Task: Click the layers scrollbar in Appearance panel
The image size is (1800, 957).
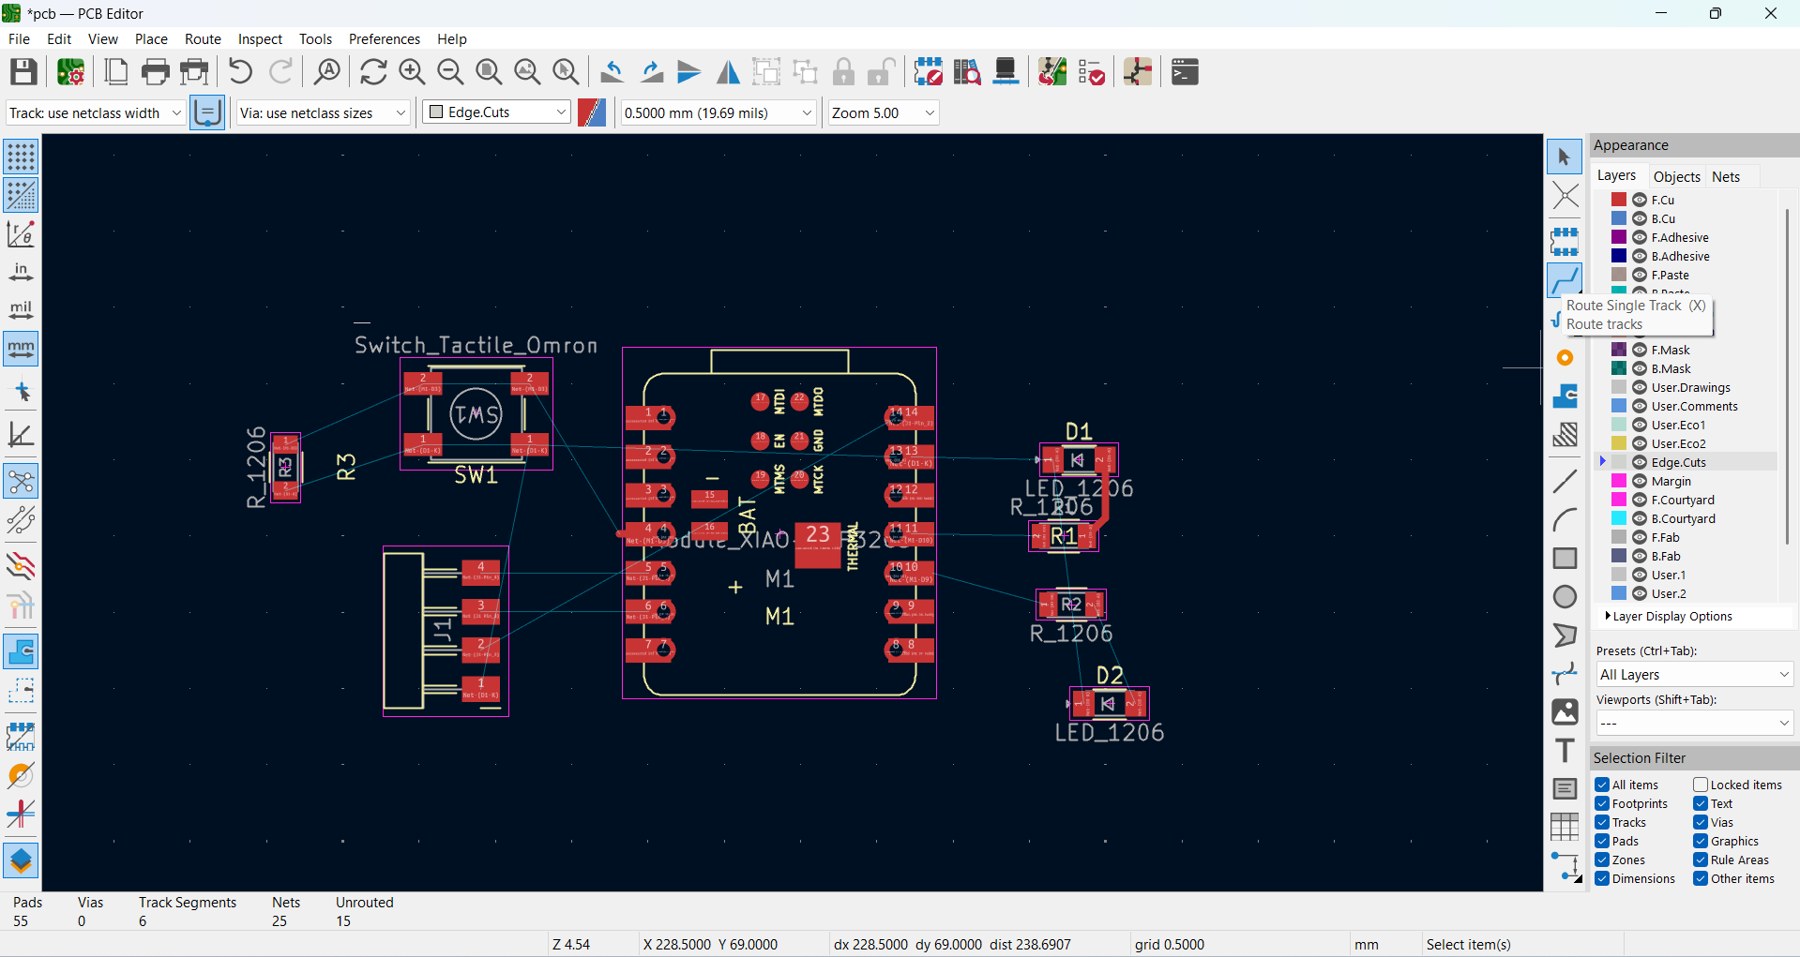Action: 1787,375
